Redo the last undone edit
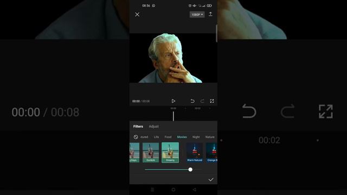Viewport: 347px width, 195px height. click(202, 101)
